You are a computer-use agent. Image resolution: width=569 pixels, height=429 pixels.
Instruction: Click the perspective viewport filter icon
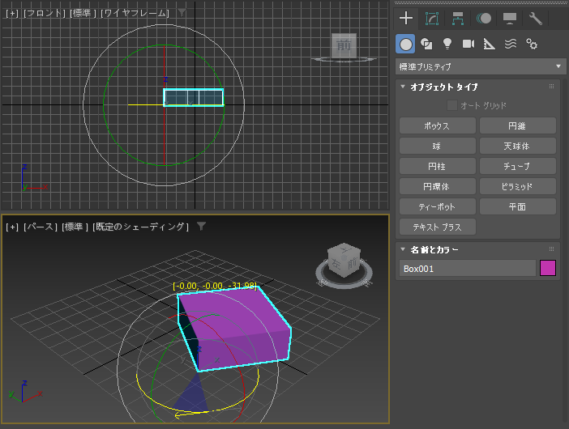point(201,227)
